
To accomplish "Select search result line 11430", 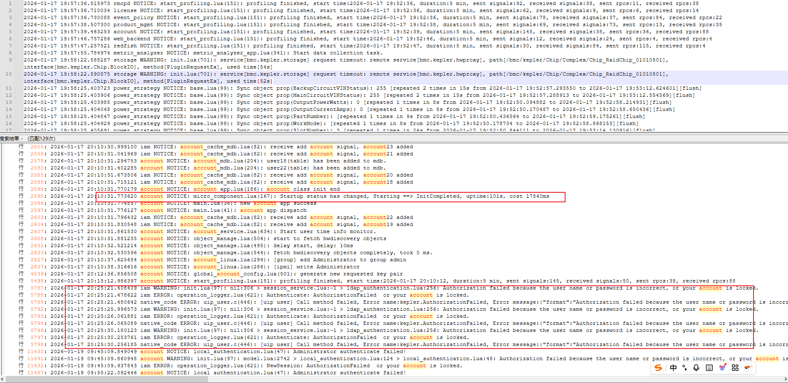I will point(249,352).
